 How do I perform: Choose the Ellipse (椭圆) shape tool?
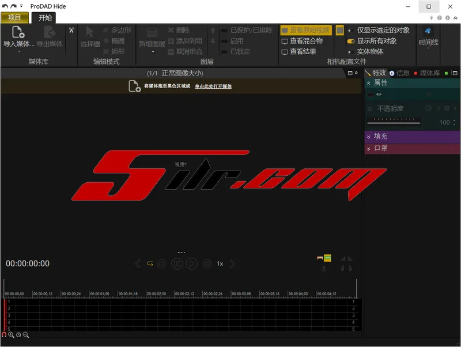coord(114,41)
